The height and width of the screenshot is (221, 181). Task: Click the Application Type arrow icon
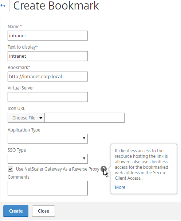(x=84, y=138)
